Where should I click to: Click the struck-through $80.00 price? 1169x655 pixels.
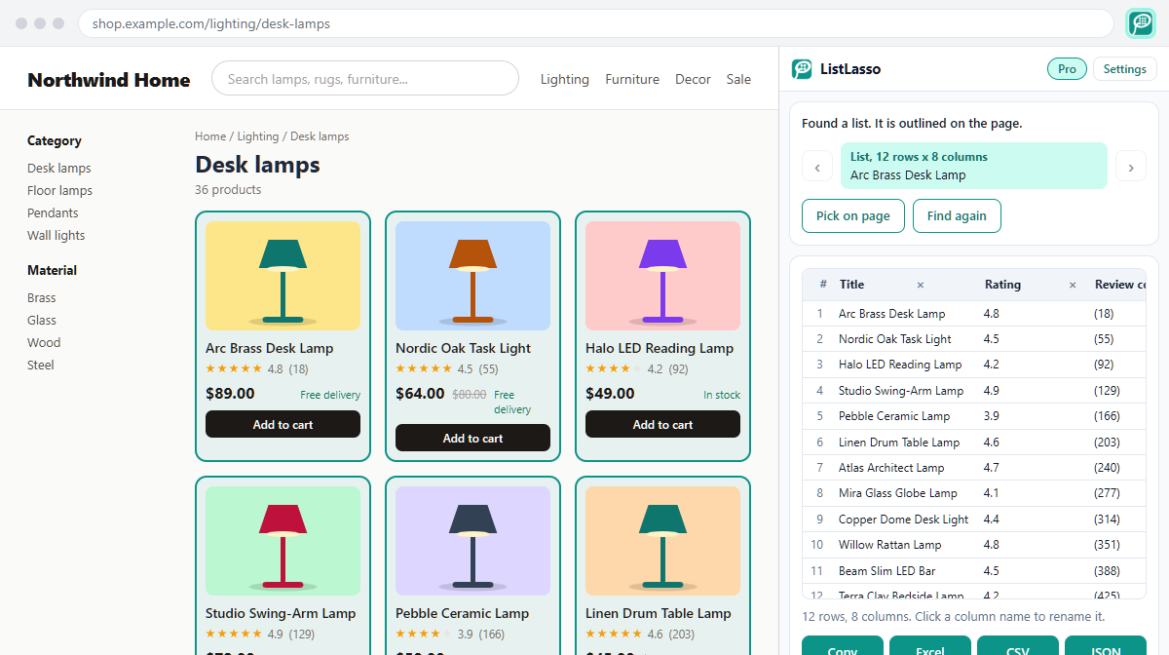point(469,395)
